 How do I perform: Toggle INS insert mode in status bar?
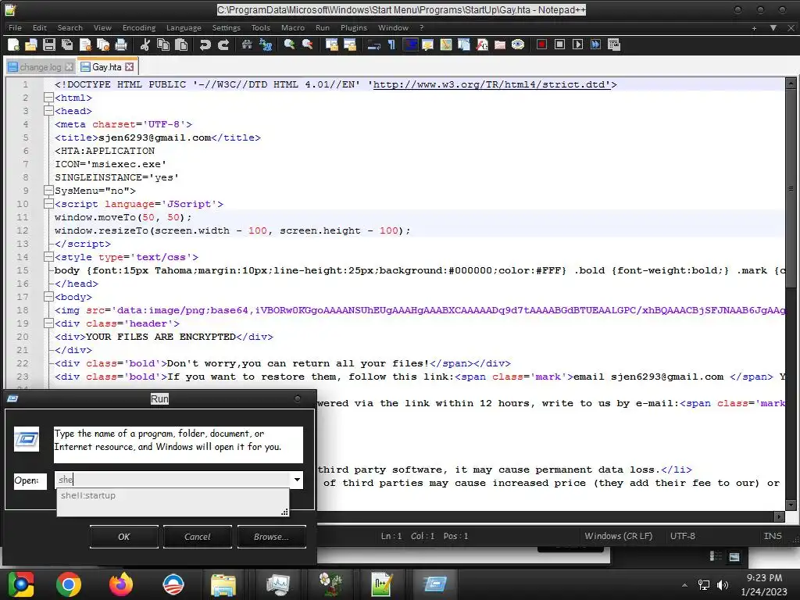tap(773, 536)
